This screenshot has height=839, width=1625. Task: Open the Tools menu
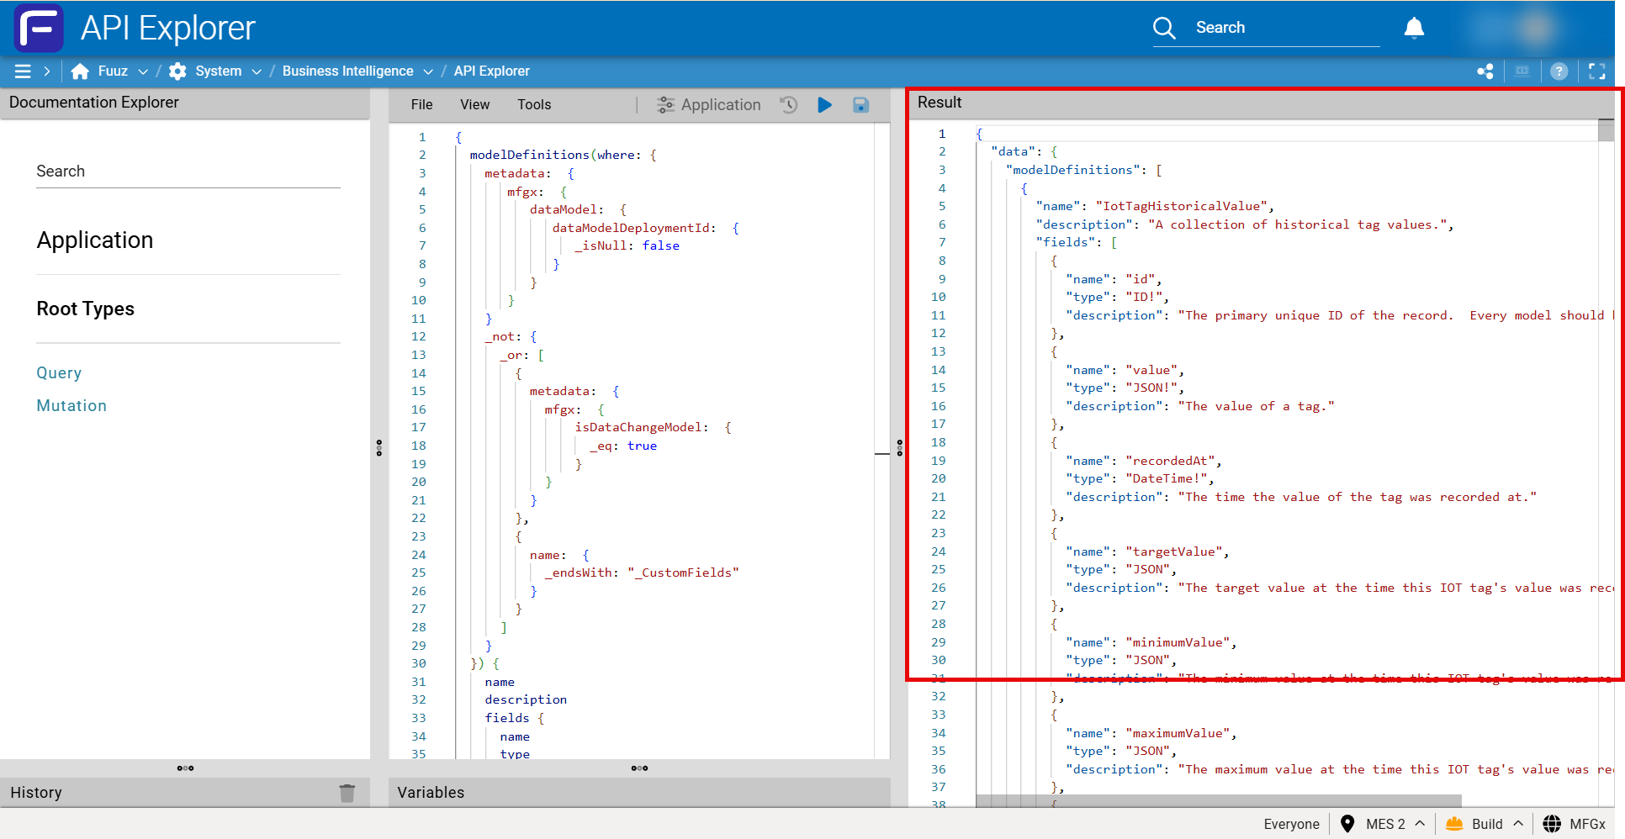click(x=534, y=104)
